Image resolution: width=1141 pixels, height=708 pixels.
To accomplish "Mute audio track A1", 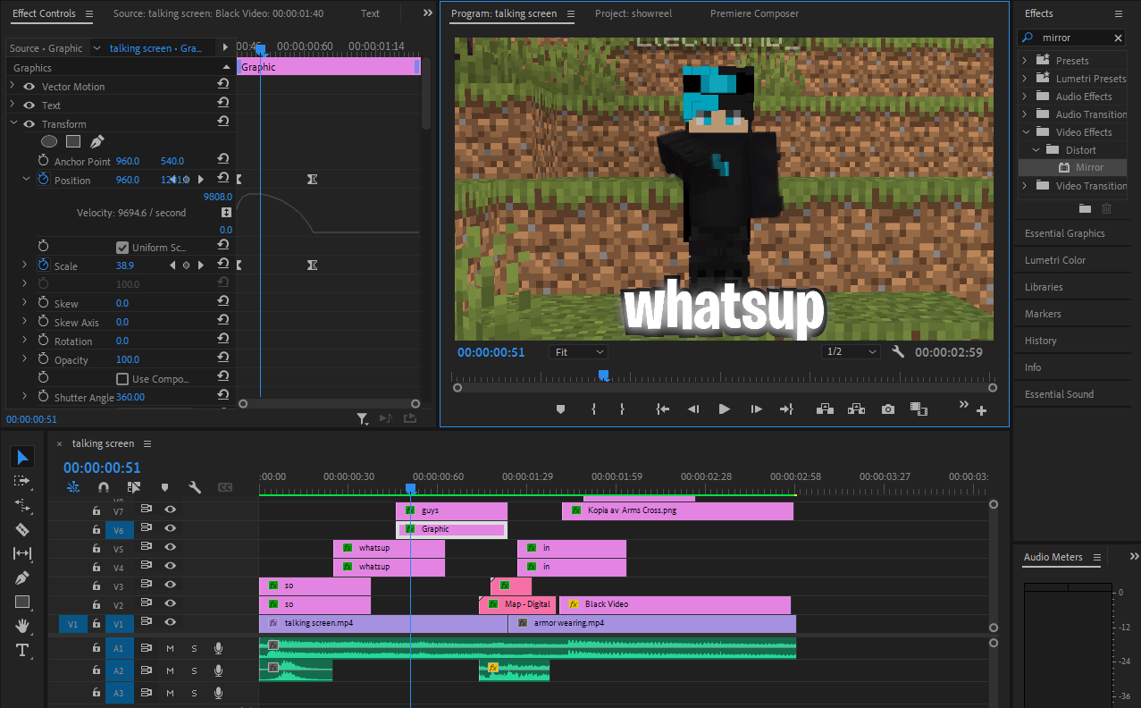I will pyautogui.click(x=170, y=648).
